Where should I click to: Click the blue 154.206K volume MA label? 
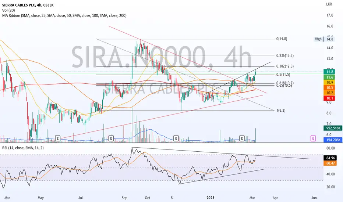click(x=333, y=140)
